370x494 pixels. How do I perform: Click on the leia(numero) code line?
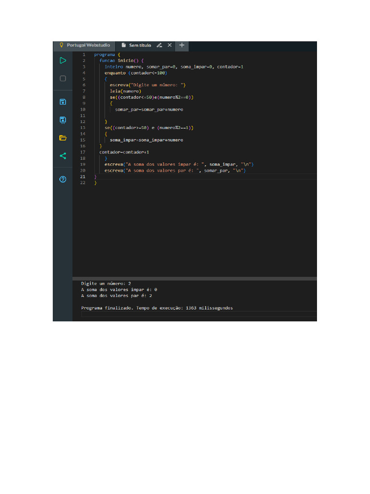[x=125, y=91]
